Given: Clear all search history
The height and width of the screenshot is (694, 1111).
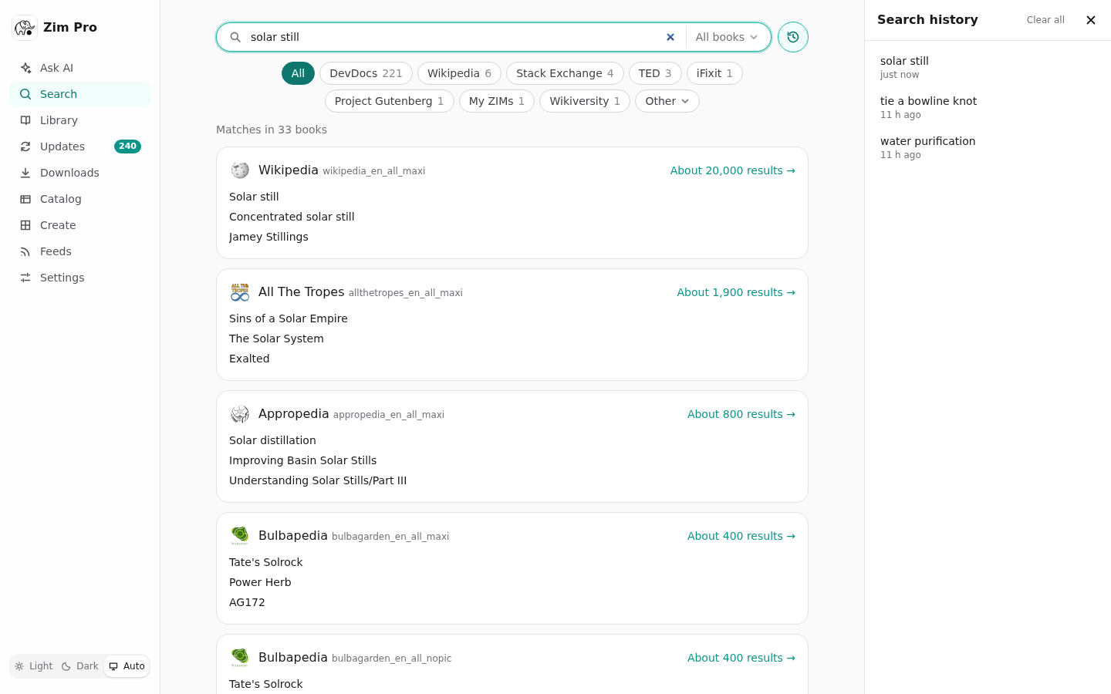Looking at the screenshot, I should (1045, 20).
